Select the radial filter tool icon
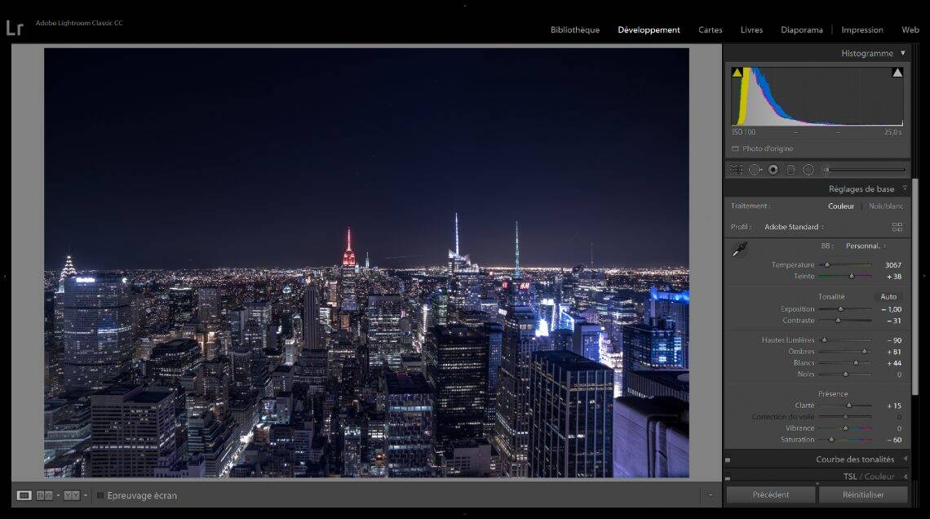Screen dimensions: 930x519 point(808,171)
